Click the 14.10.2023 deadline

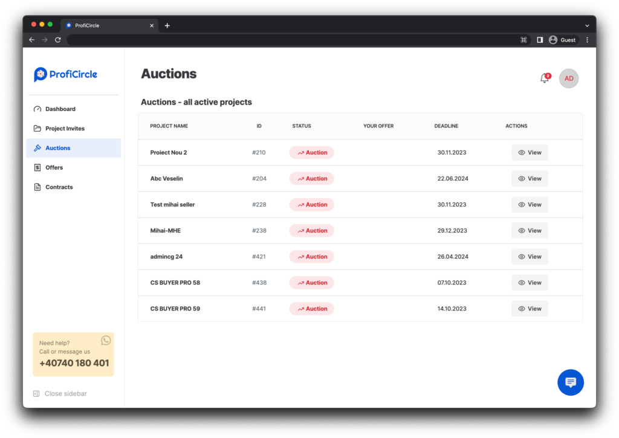[452, 309]
